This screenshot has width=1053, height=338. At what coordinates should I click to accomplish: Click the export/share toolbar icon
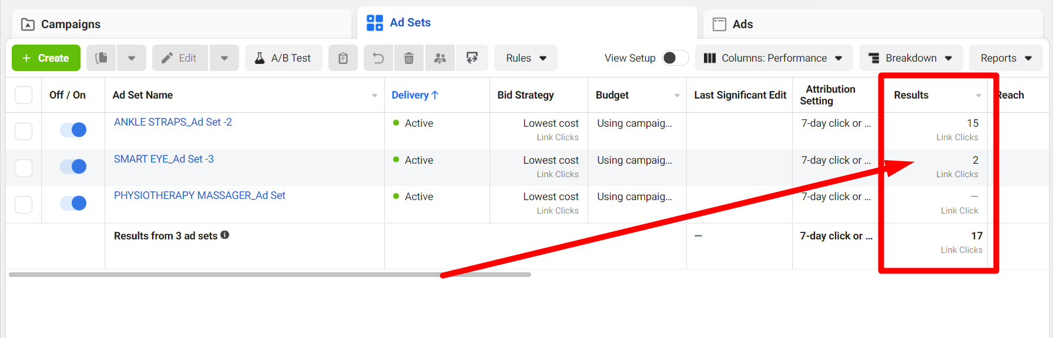[x=472, y=58]
